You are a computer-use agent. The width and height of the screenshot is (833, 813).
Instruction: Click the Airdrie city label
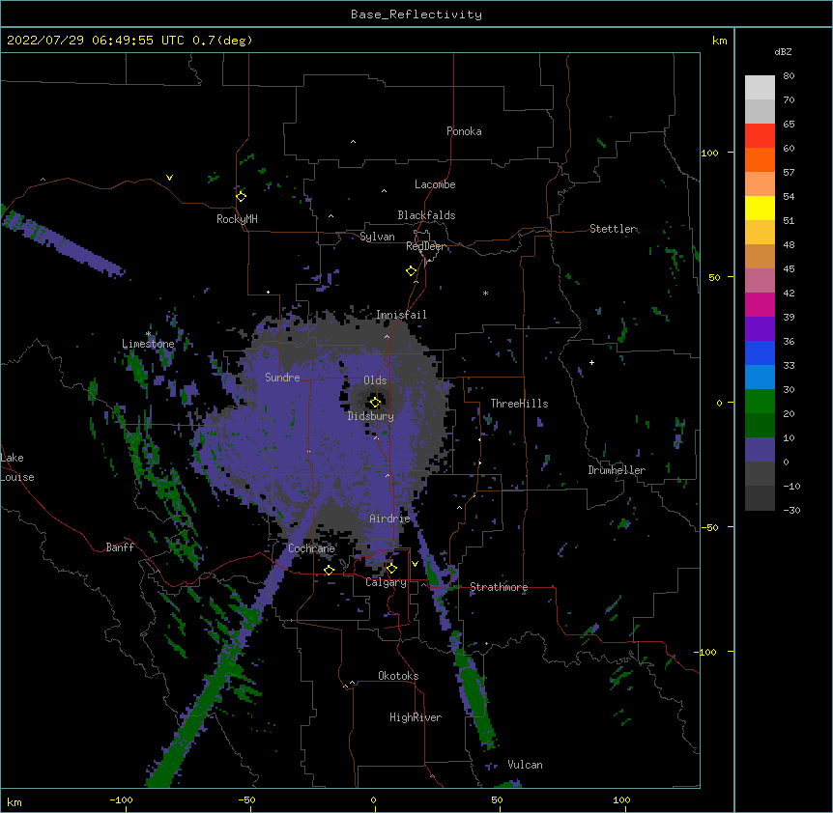(390, 519)
